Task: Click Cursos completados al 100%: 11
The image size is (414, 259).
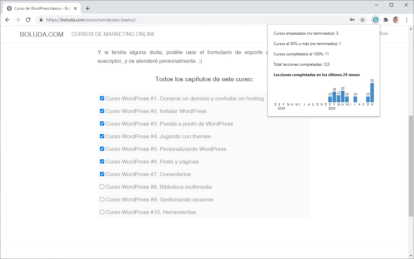Action: click(301, 54)
